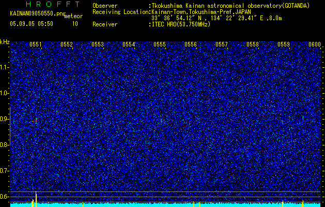Select the date stamp 05.09.05 05:50

click(32, 24)
